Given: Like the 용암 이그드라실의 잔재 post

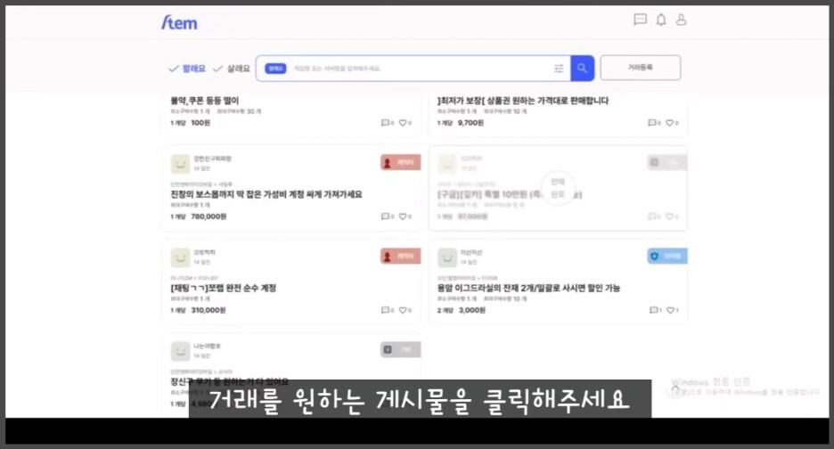Looking at the screenshot, I should (670, 310).
